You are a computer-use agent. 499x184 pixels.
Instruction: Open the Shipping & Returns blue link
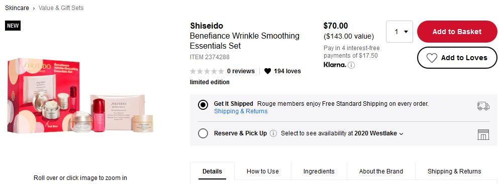[241, 111]
